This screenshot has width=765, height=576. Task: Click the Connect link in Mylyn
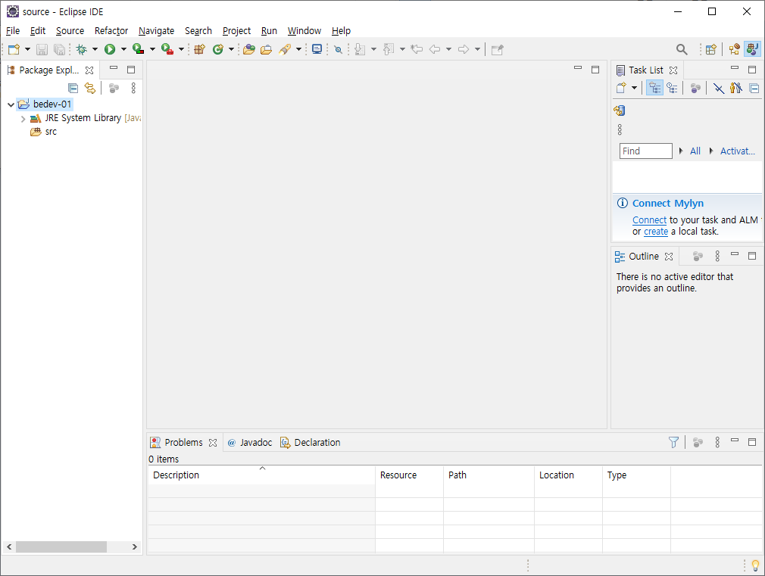pos(649,220)
